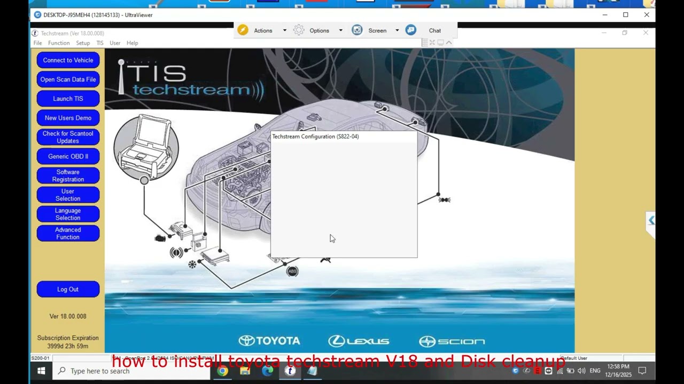The image size is (684, 384).
Task: Open Language Selection
Action: (68, 214)
